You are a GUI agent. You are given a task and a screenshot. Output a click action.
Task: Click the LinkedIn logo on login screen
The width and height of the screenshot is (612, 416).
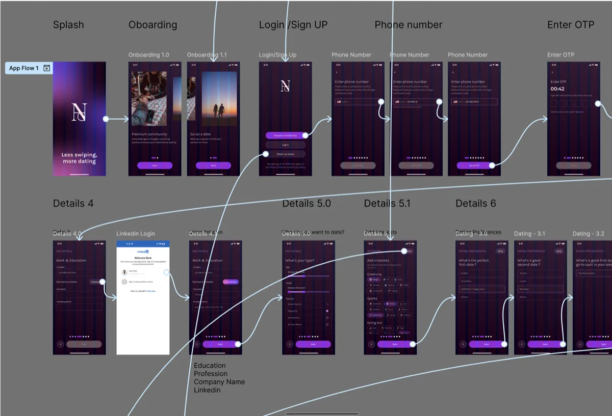[x=143, y=252]
